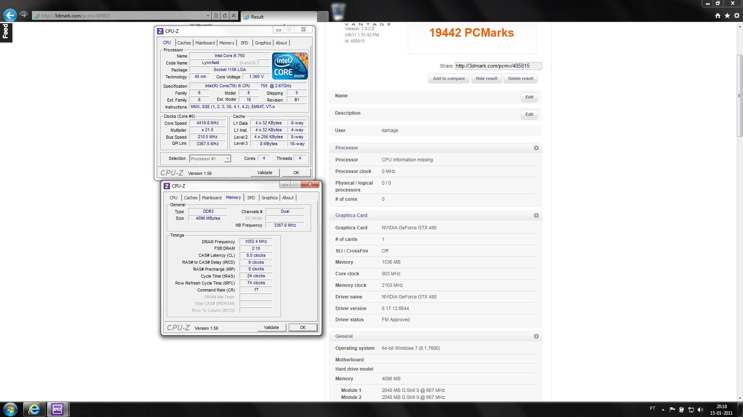Click the Feedback side tab
Image resolution: width=743 pixels, height=417 pixels.
pyautogui.click(x=6, y=32)
